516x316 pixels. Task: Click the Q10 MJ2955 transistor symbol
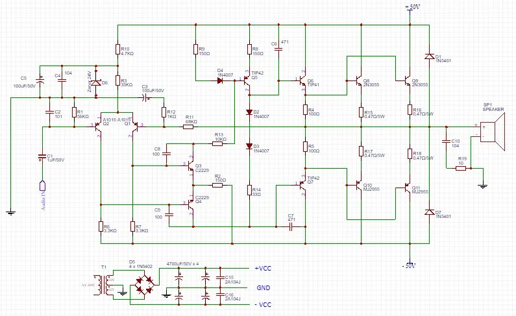pos(358,186)
